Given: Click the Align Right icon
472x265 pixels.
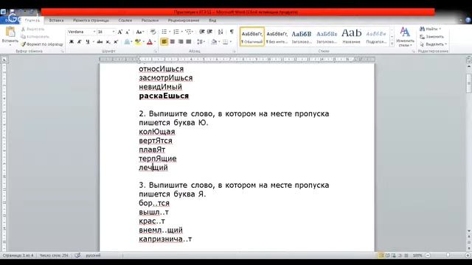Looking at the screenshot, I should [181, 42].
